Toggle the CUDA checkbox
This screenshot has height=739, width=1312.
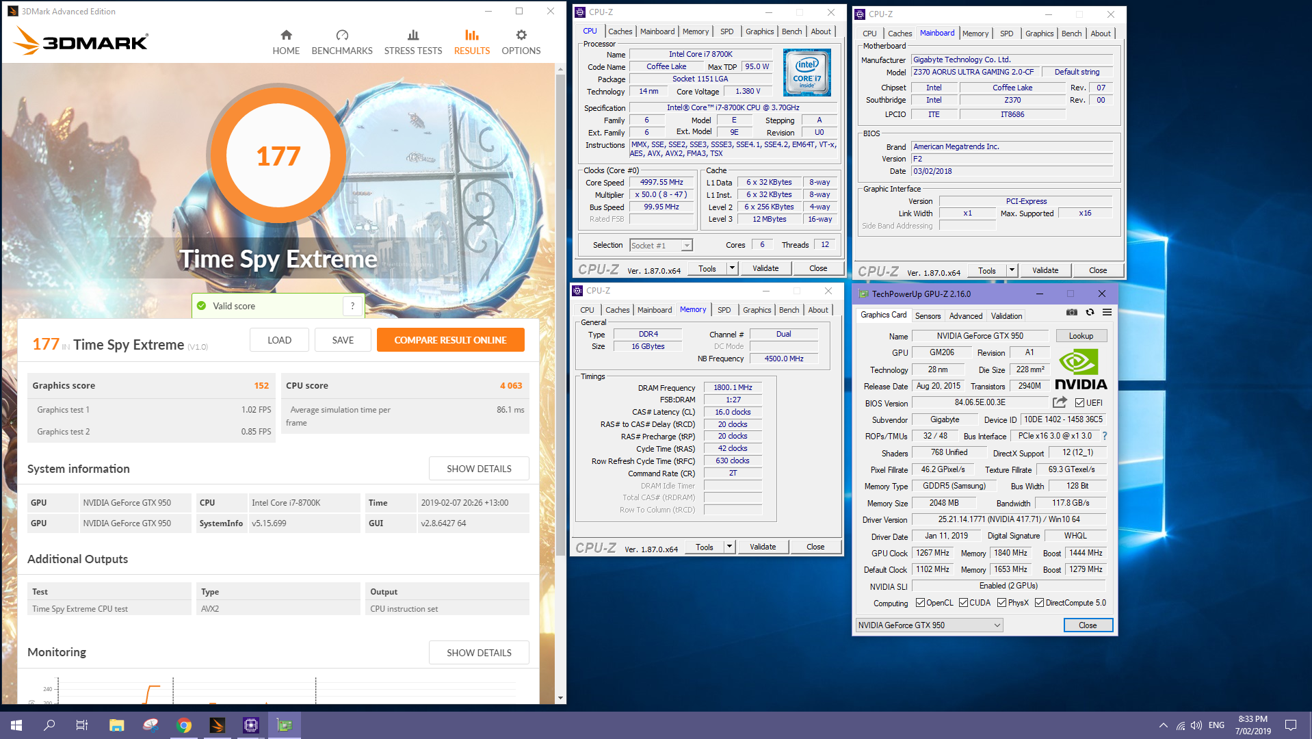(x=963, y=603)
